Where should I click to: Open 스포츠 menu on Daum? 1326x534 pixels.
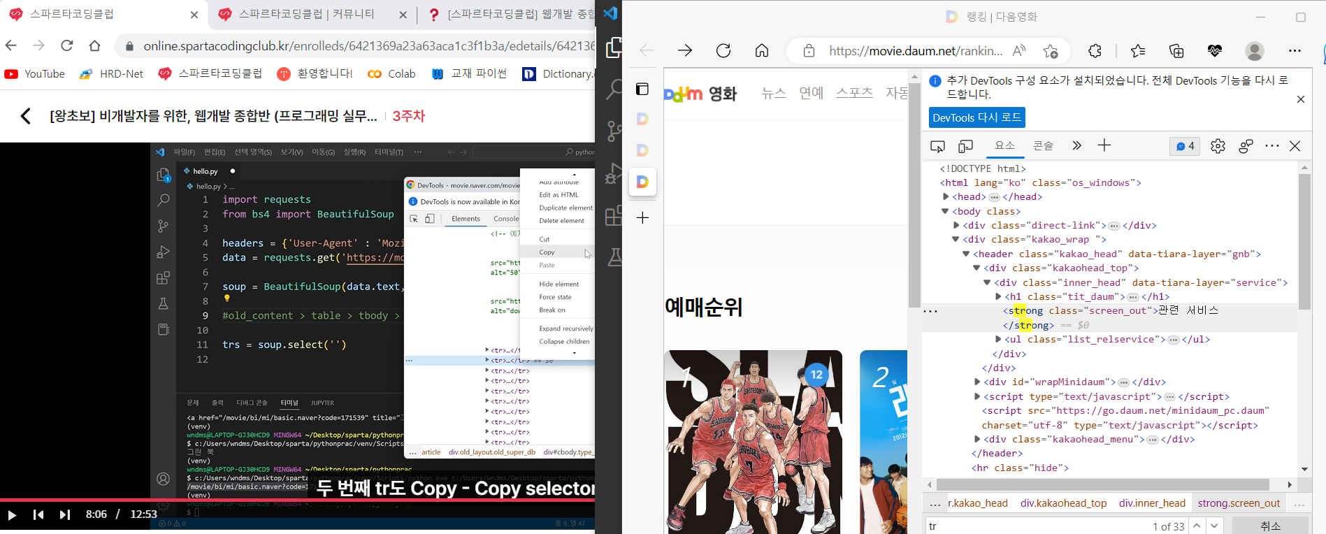pos(855,93)
